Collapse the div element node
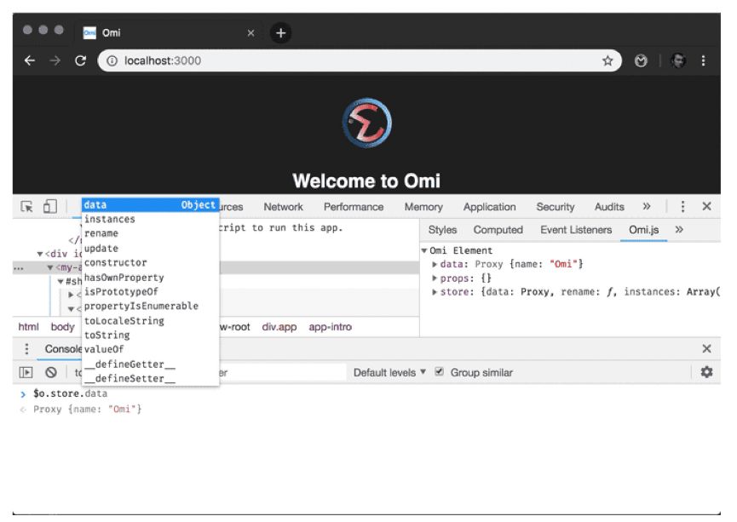Image resolution: width=737 pixels, height=522 pixels. (x=40, y=254)
